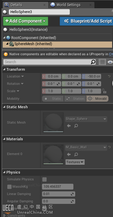Set Mobility to Static
The width and height of the screenshot is (113, 217).
click(x=53, y=99)
